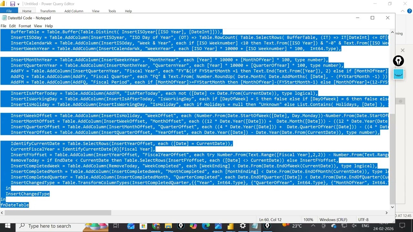This screenshot has width=413, height=232.
Task: Open Notepad Format menu
Action: click(x=25, y=26)
